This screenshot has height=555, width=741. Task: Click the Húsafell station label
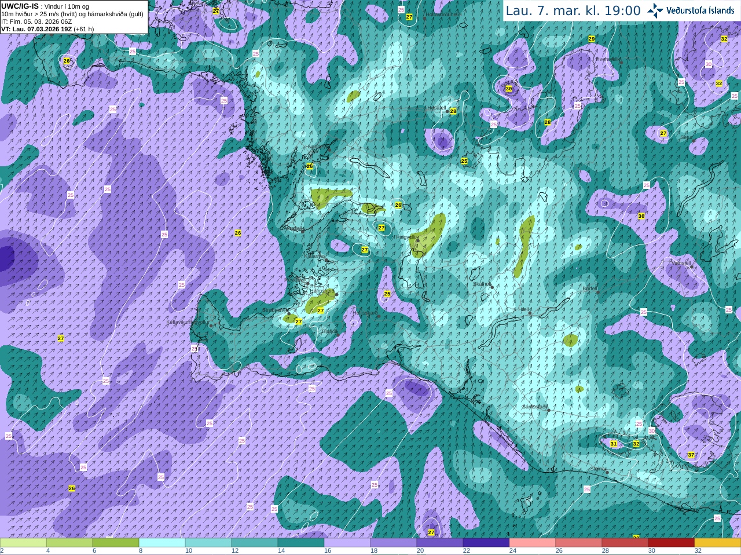(x=436, y=108)
